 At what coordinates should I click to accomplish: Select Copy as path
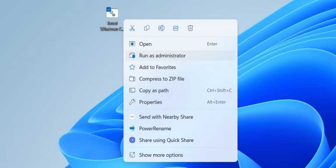click(154, 90)
